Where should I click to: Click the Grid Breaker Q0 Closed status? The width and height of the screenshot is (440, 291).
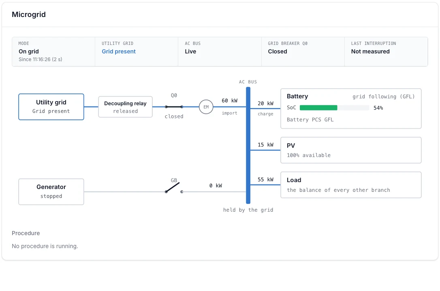pos(277,51)
